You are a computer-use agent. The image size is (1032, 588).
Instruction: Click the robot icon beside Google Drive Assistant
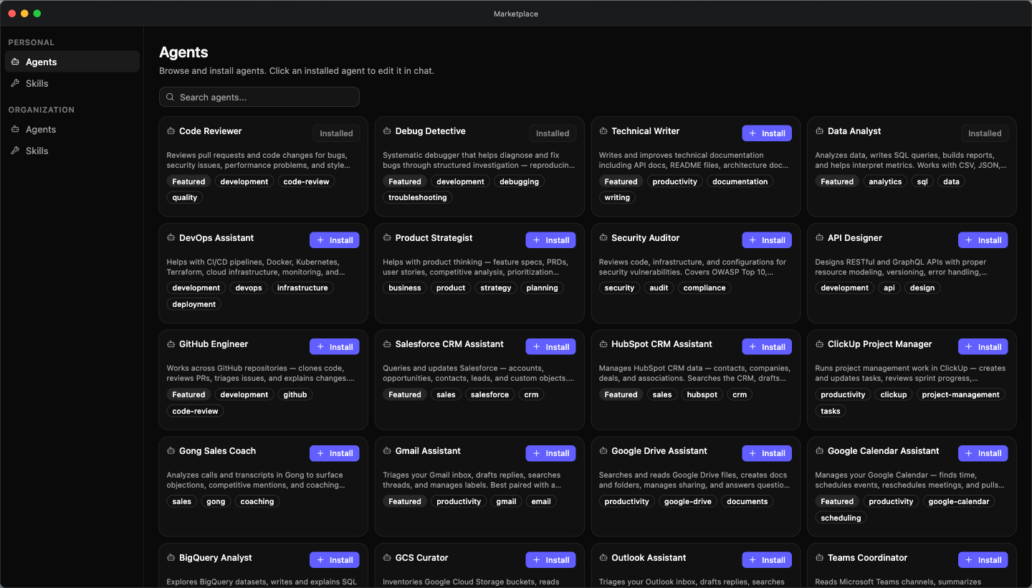(603, 451)
